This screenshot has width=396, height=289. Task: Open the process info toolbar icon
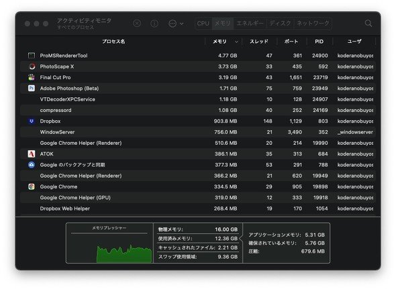[x=154, y=23]
